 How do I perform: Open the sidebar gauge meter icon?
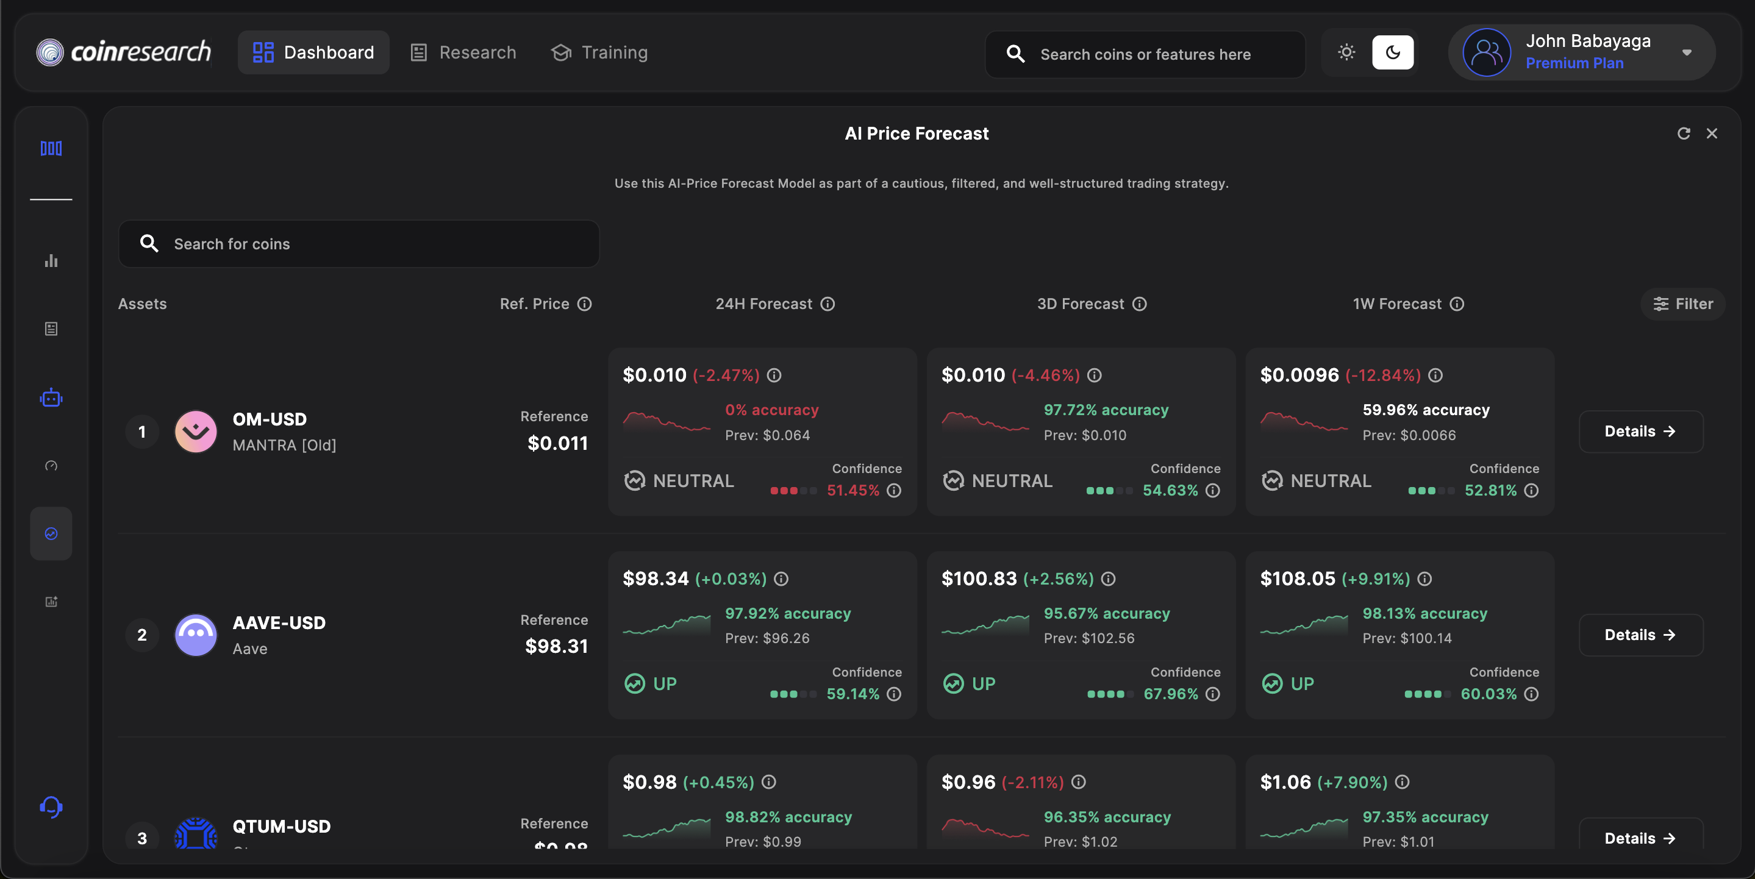point(51,466)
